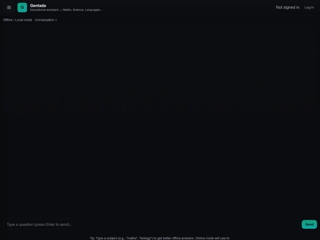Click the Offline • Local mode status label

click(x=18, y=20)
